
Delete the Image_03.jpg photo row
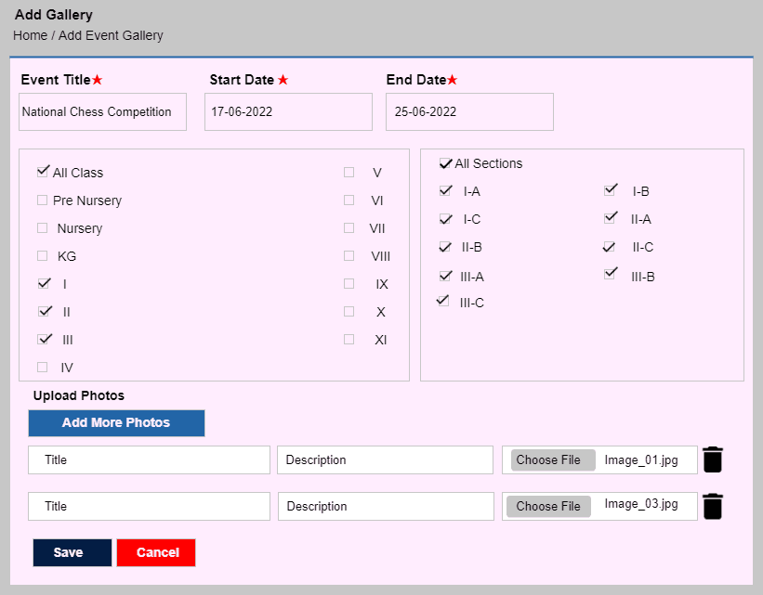point(713,506)
